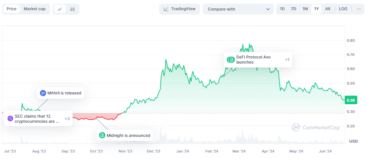Open the three-dots more options menu
The height and width of the screenshot is (159, 367).
pyautogui.click(x=359, y=9)
